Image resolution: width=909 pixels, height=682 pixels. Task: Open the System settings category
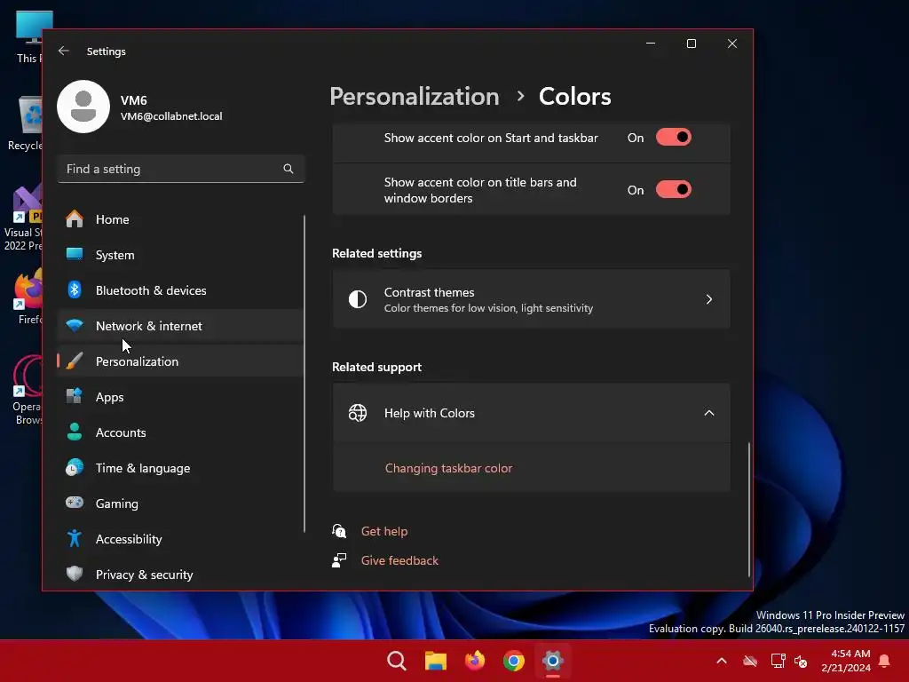point(181,255)
